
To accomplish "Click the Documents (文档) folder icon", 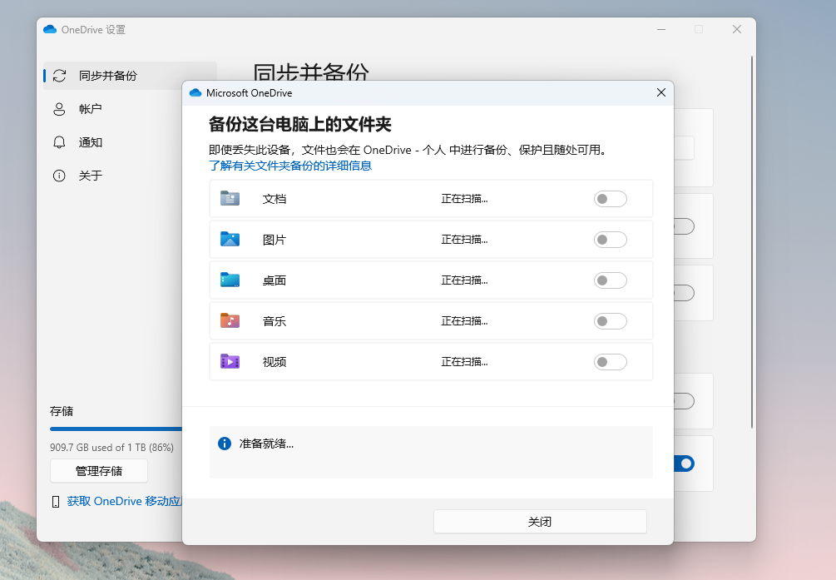I will [x=230, y=199].
